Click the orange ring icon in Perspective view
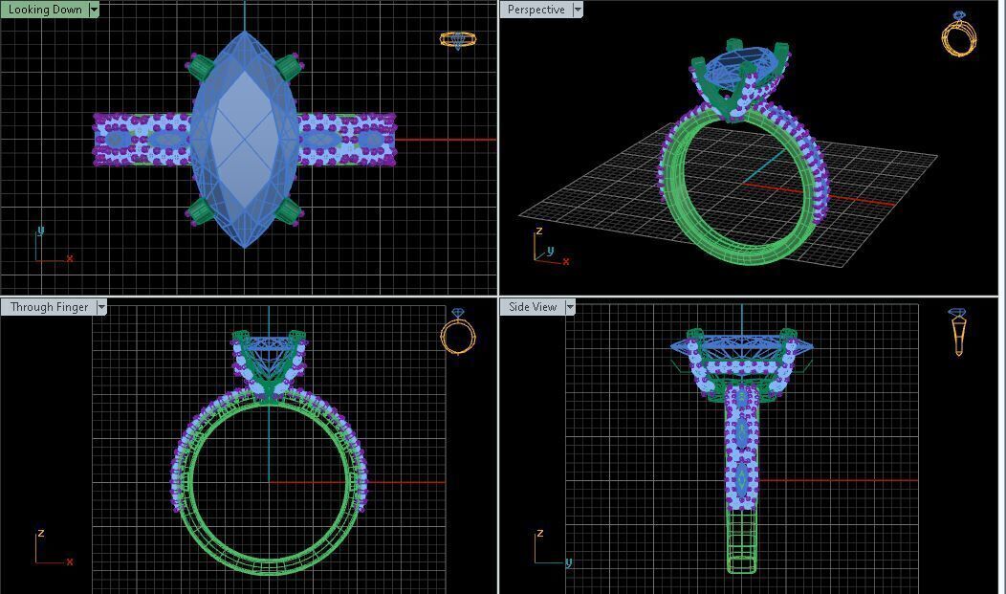 tap(959, 34)
